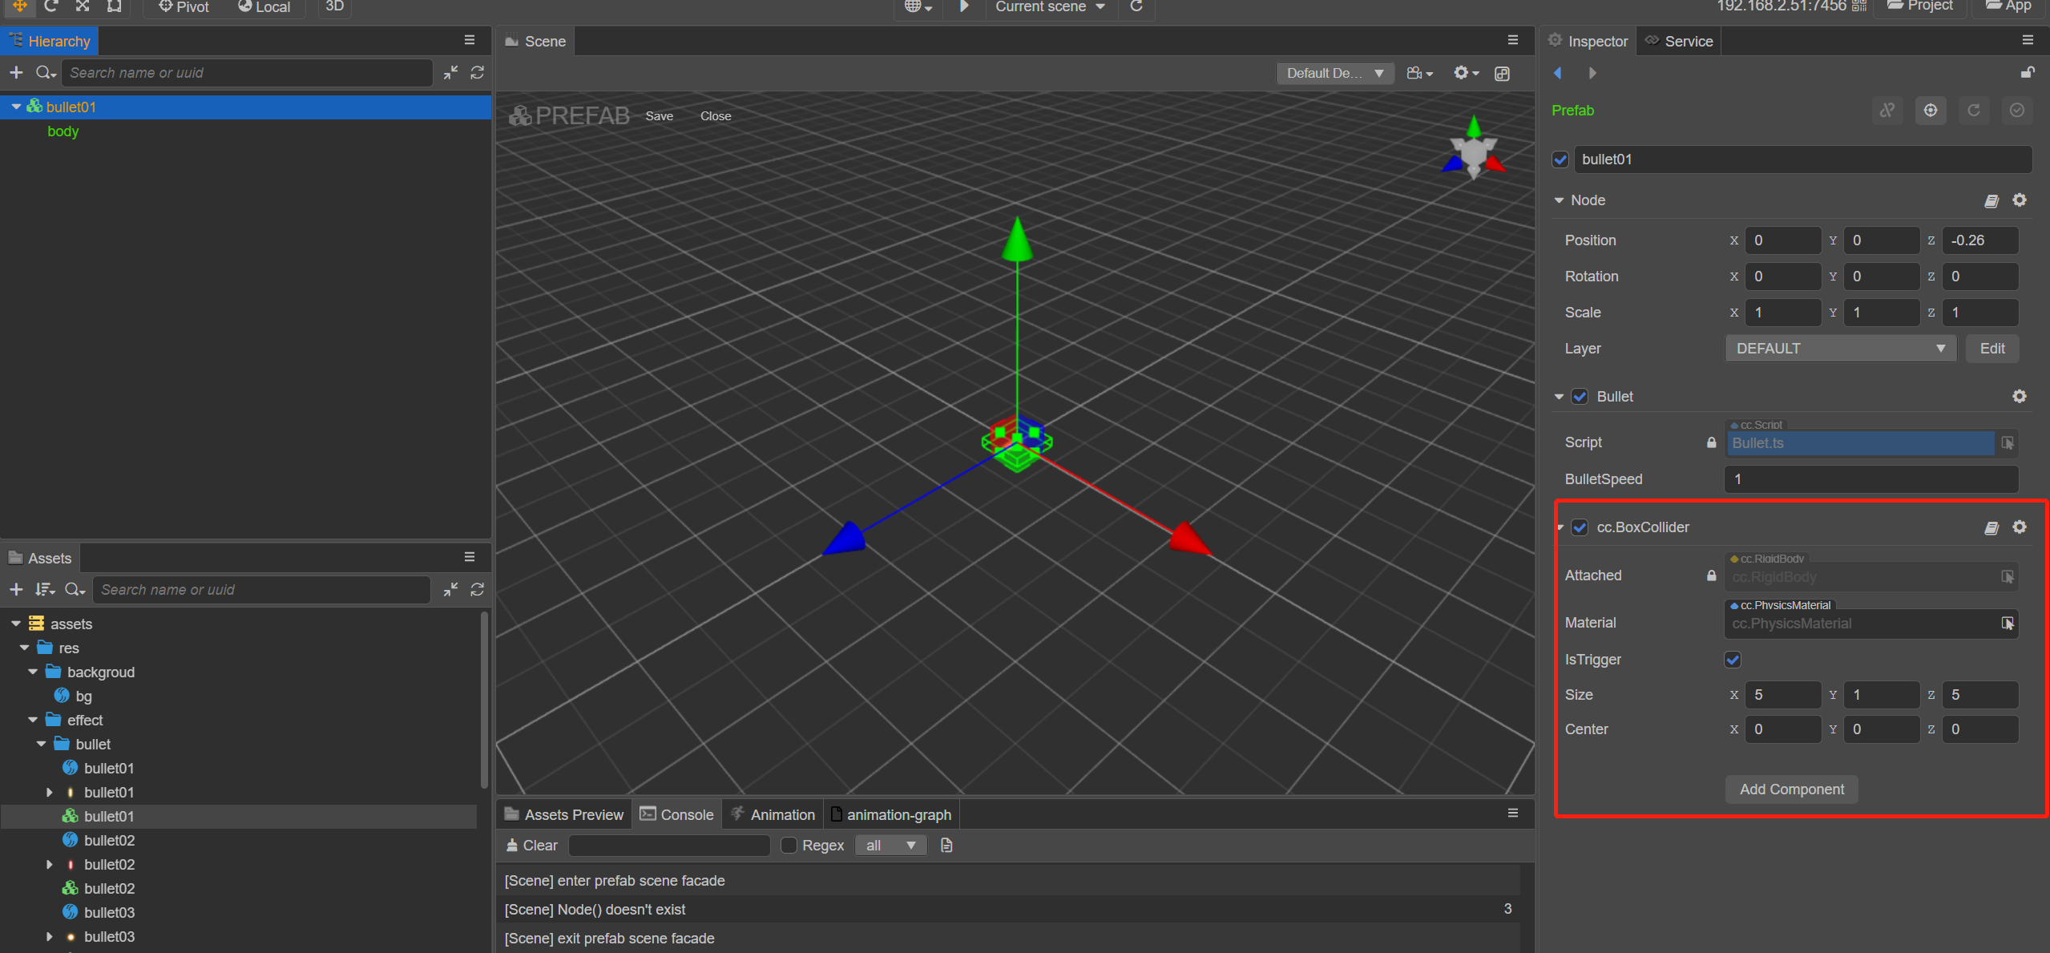Enable the Regex checkbox in Console
The width and height of the screenshot is (2050, 953).
pyautogui.click(x=789, y=845)
